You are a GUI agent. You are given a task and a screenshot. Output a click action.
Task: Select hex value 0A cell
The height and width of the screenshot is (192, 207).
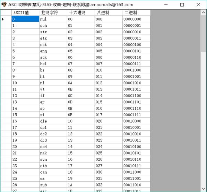click(x=81, y=83)
